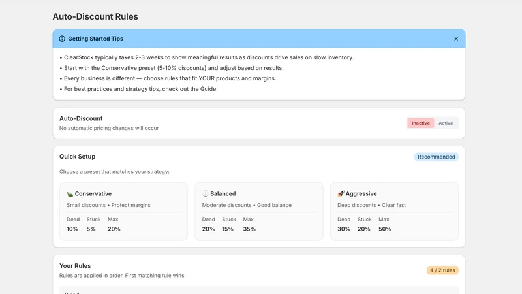Click the 35% Max value on Balanced
522x294 pixels.
(249, 229)
